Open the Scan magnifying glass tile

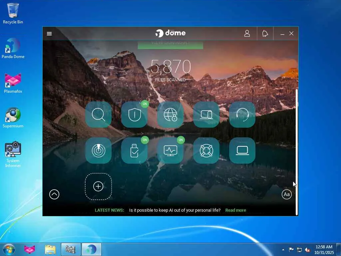point(98,114)
